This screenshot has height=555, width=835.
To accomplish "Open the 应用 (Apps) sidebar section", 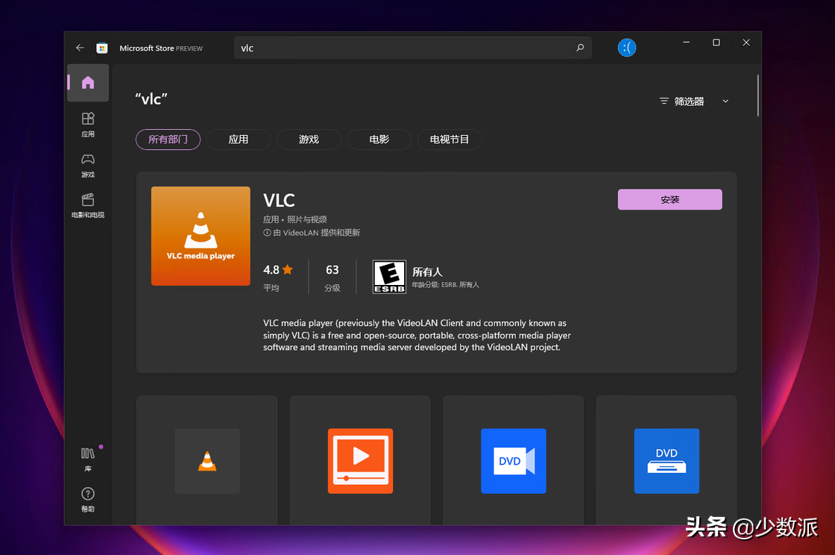I will [88, 125].
